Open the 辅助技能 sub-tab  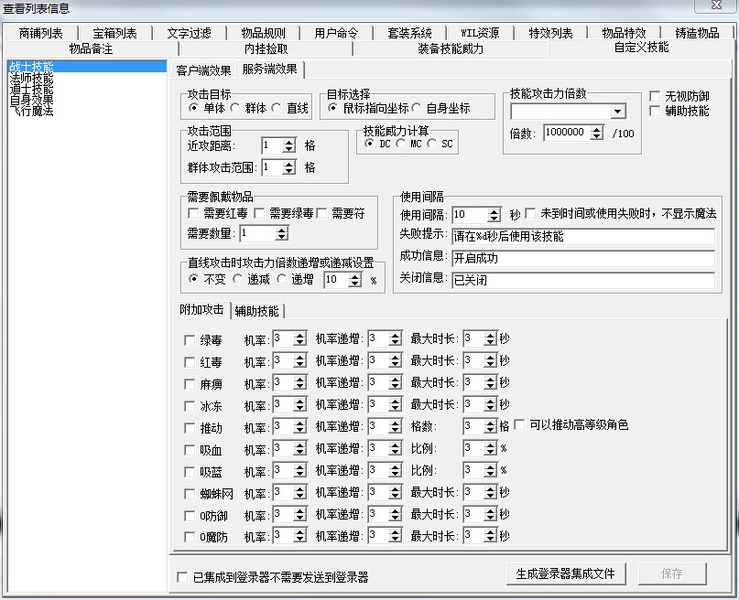coord(256,311)
